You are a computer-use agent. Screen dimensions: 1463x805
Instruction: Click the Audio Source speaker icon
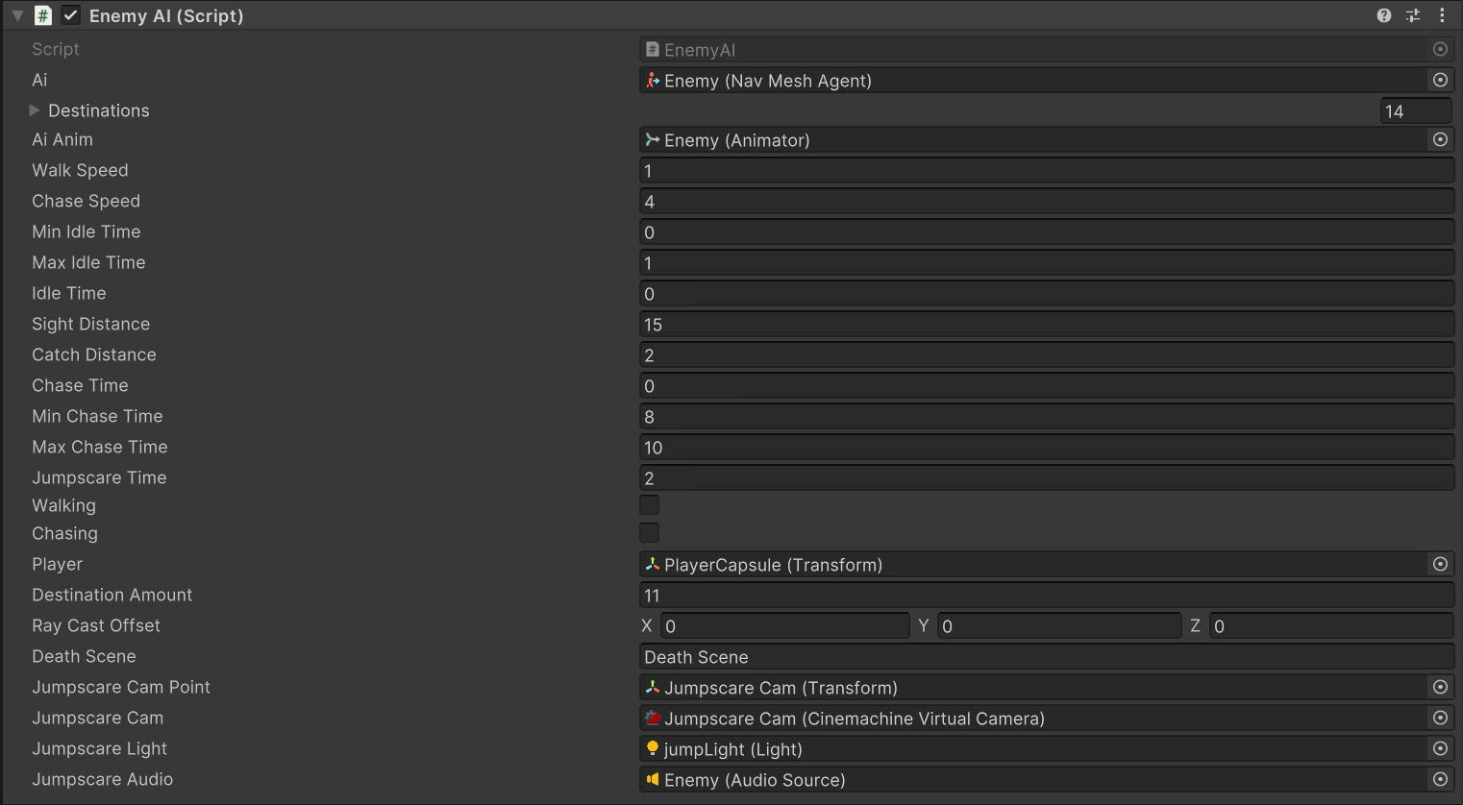tap(653, 780)
